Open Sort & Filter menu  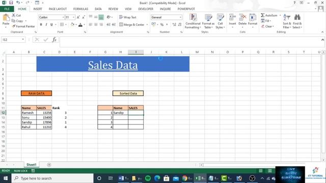tap(287, 21)
